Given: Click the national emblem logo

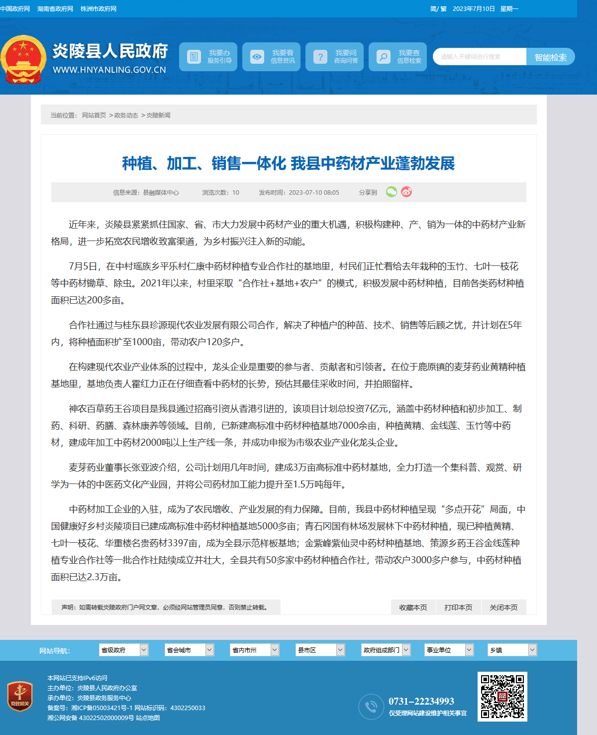Looking at the screenshot, I should point(23,59).
